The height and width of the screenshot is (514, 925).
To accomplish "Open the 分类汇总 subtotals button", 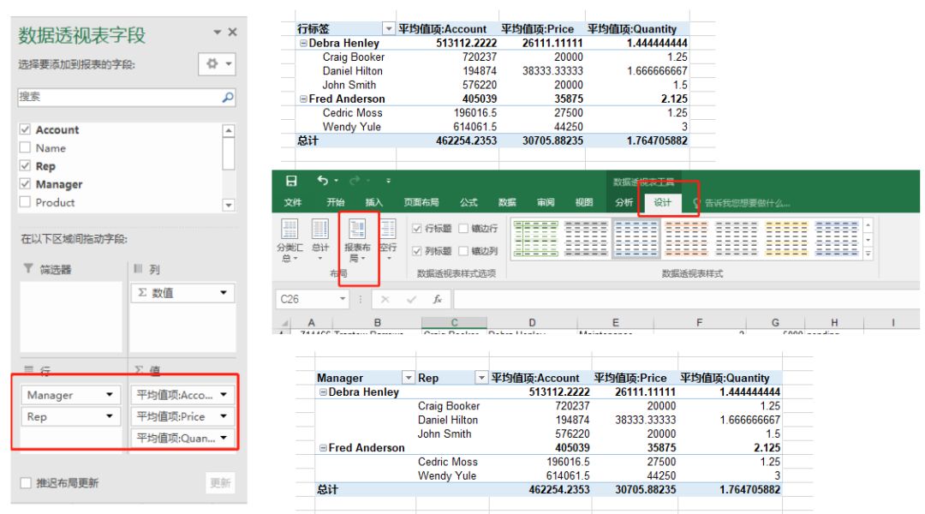I will (x=289, y=241).
